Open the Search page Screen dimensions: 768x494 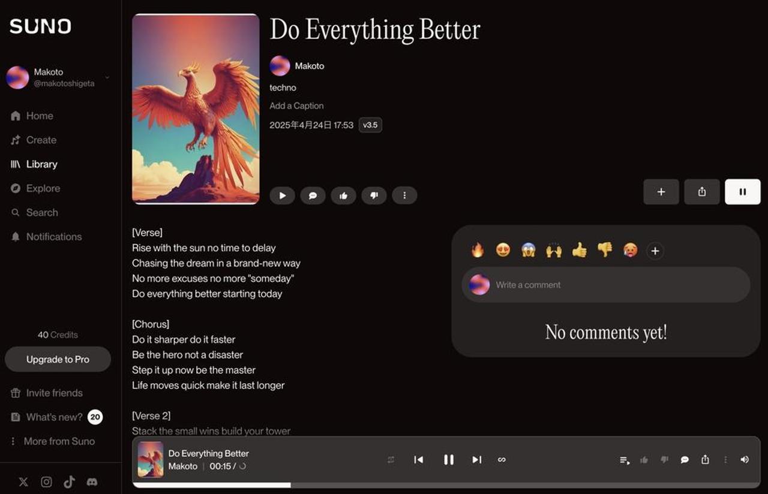tap(41, 212)
